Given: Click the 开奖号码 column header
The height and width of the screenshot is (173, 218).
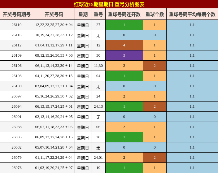Looking at the screenshot, I should (54, 14).
